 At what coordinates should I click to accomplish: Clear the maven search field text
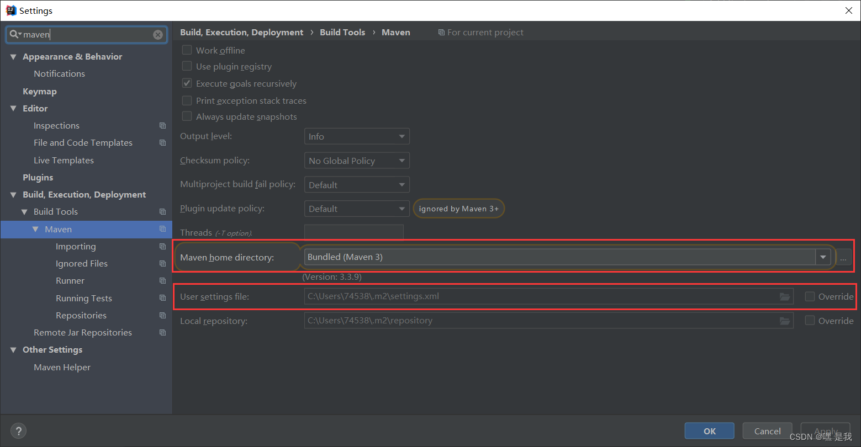pyautogui.click(x=158, y=35)
